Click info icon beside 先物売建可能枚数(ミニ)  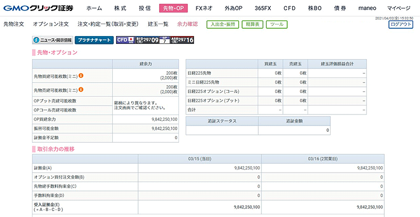tap(81, 90)
